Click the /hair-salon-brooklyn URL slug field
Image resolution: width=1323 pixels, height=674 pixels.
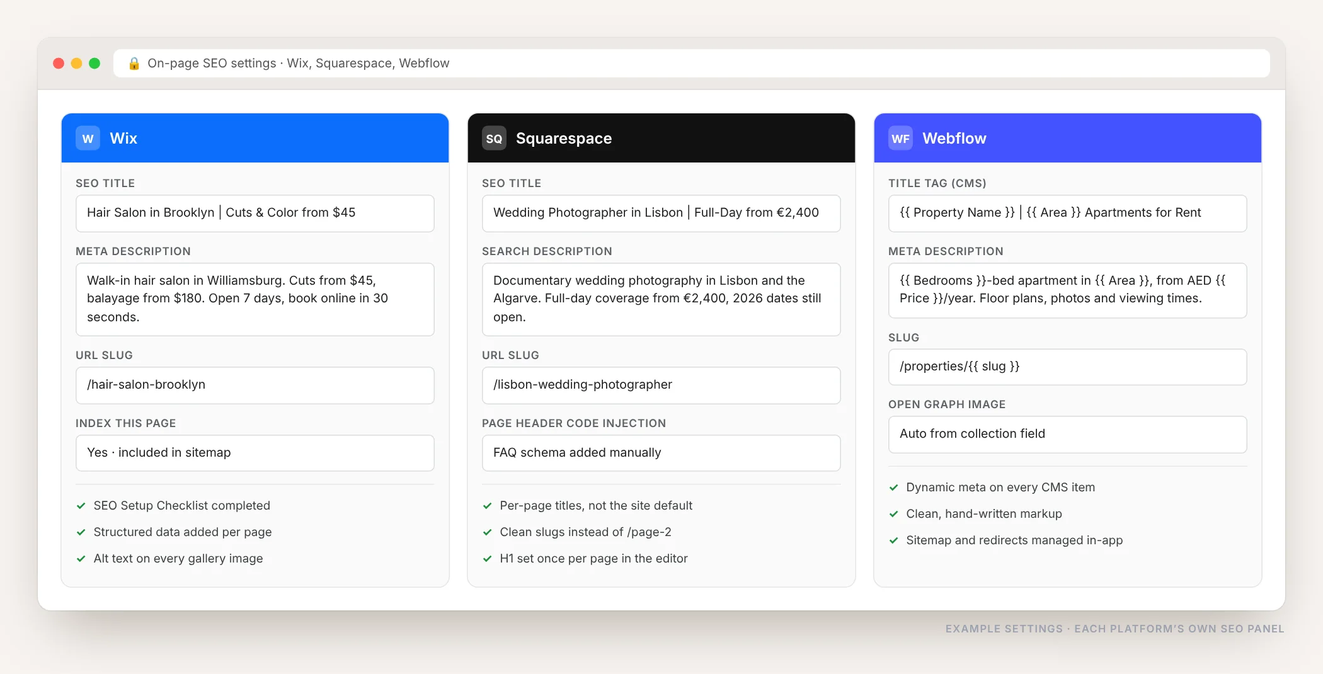pos(255,385)
